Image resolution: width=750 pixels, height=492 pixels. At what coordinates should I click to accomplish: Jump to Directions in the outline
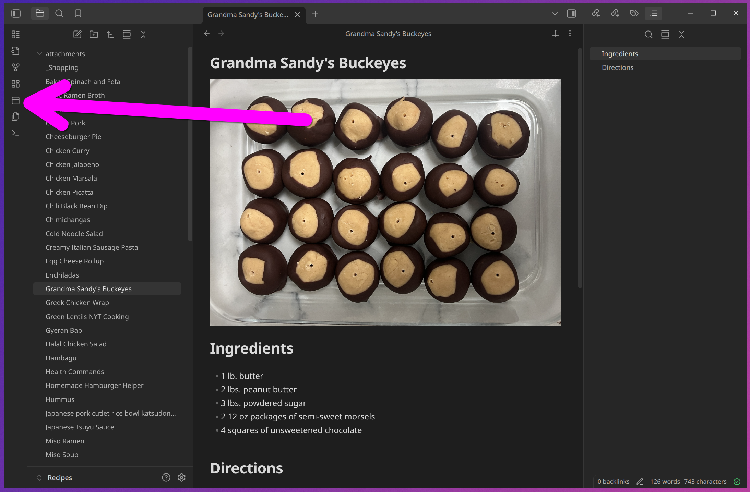tap(617, 67)
